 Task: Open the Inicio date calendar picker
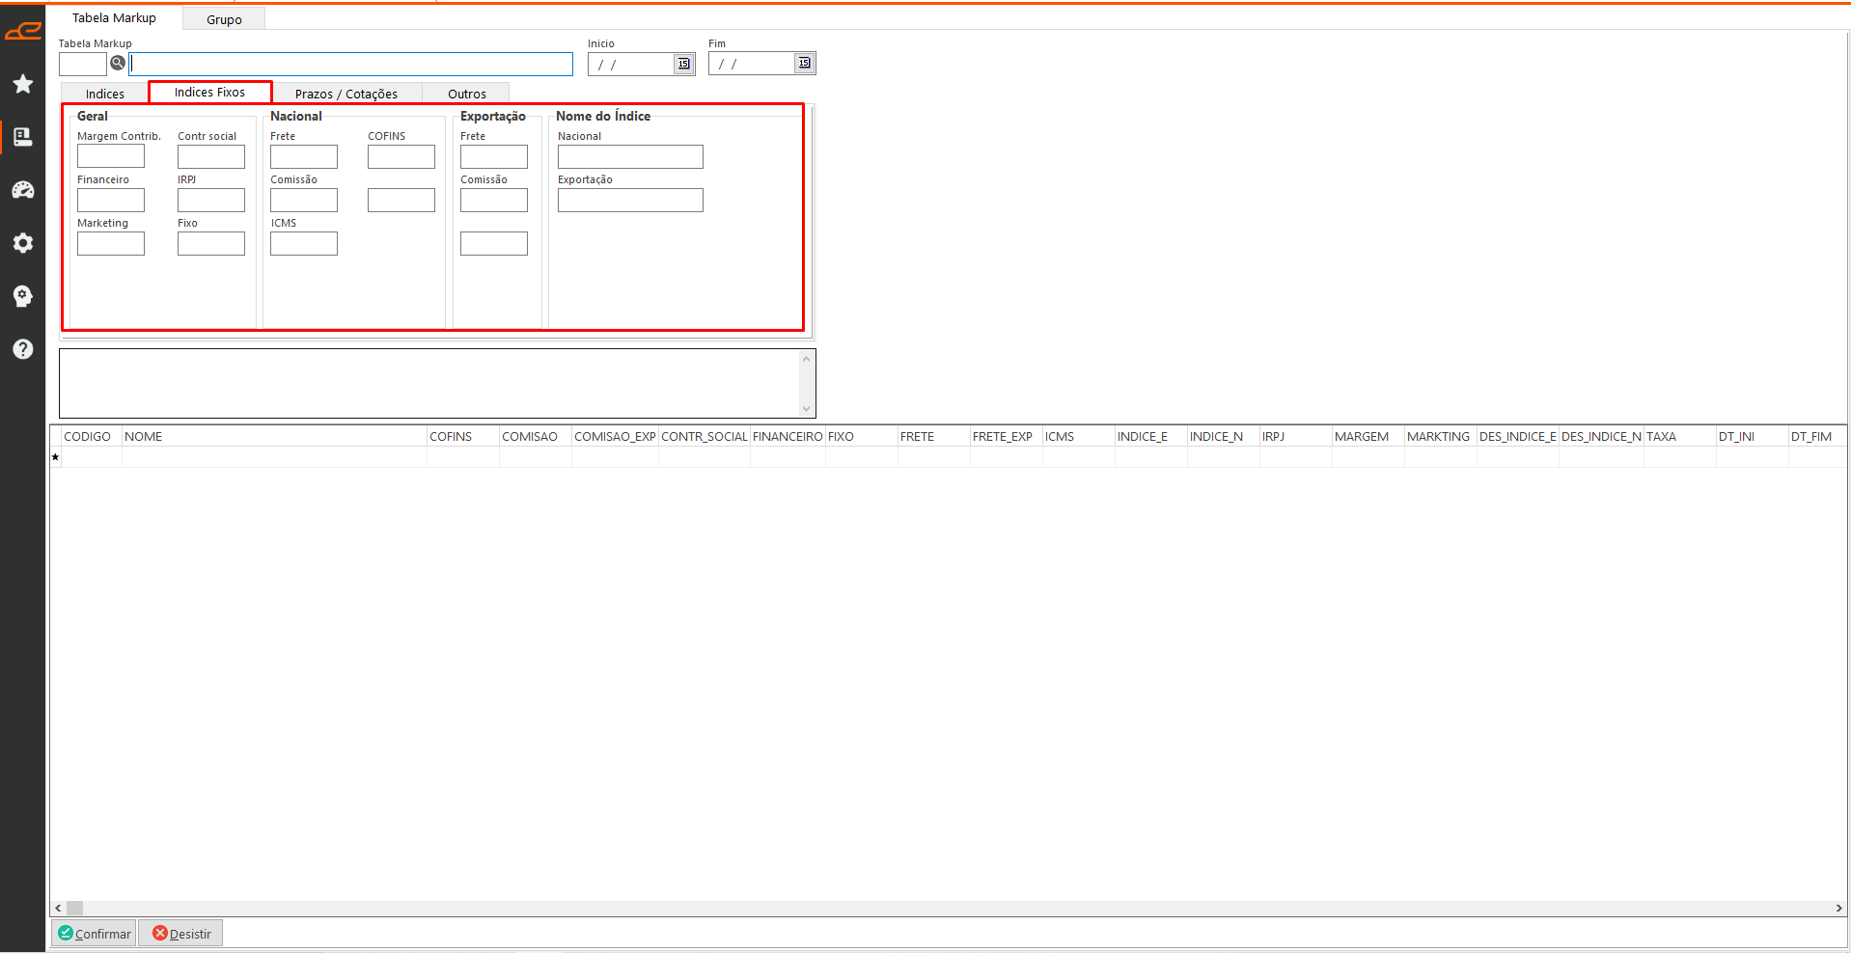click(683, 64)
